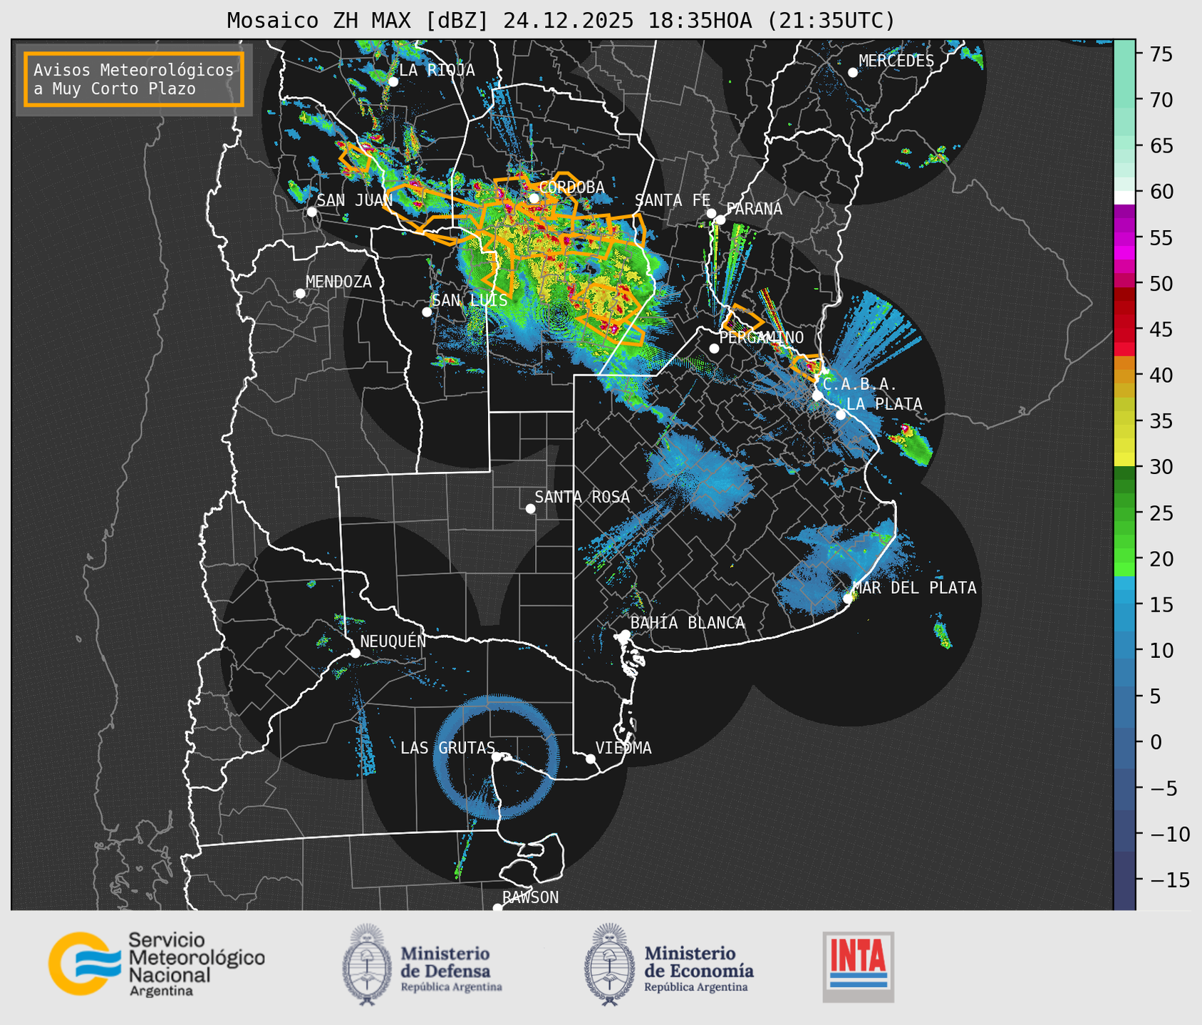Click the LA PLATA city label

click(884, 404)
